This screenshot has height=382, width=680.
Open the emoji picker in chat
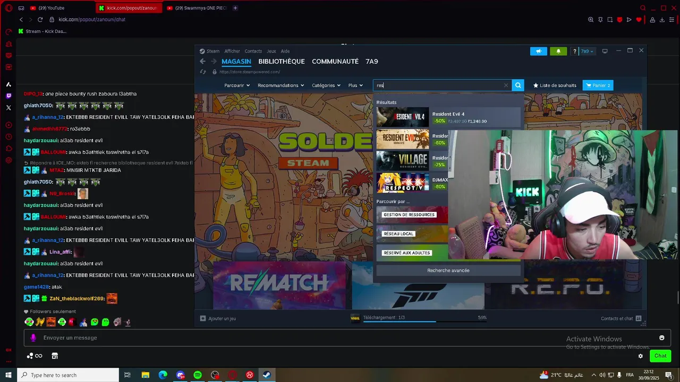point(662,337)
